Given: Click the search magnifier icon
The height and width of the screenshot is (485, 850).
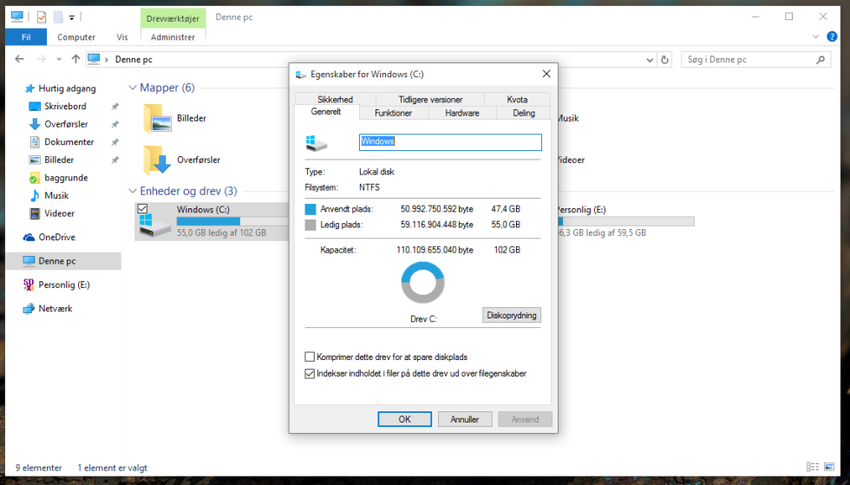Looking at the screenshot, I should [x=821, y=60].
